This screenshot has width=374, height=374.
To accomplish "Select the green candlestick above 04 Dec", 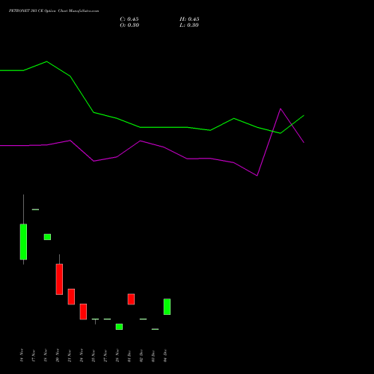I will click(167, 307).
